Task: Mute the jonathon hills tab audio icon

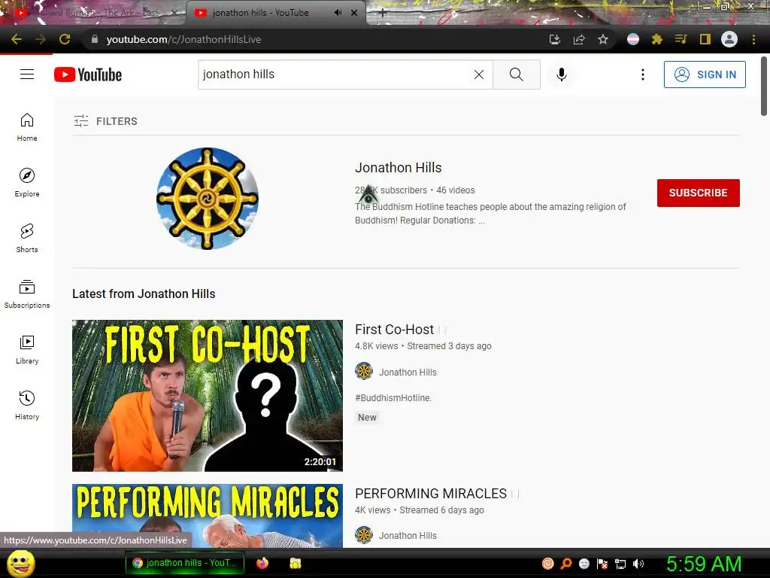Action: (x=338, y=13)
